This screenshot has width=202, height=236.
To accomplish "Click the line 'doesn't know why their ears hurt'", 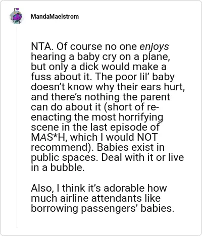I will click(108, 87).
